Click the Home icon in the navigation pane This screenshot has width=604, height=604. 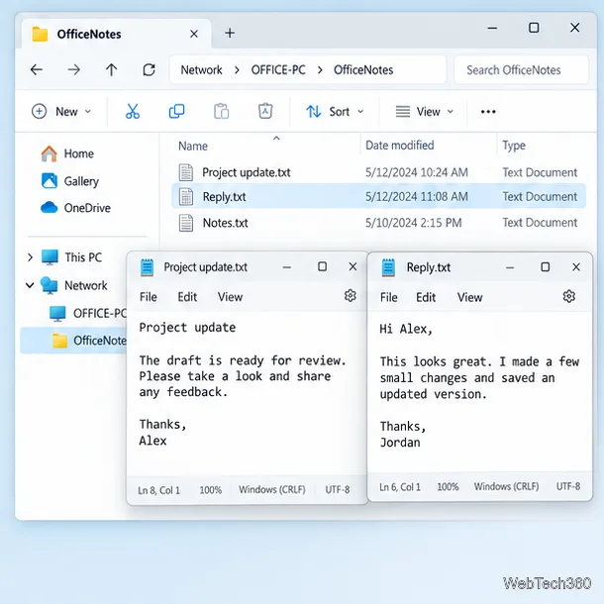49,153
